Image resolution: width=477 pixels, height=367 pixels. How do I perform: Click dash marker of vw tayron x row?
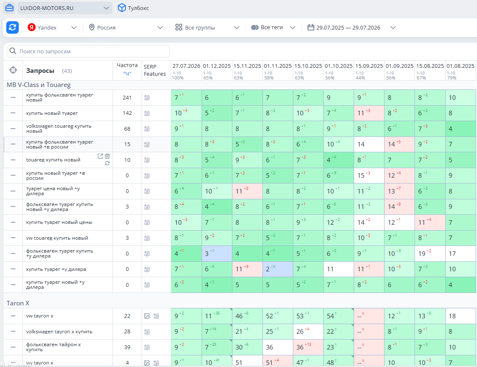[13, 316]
